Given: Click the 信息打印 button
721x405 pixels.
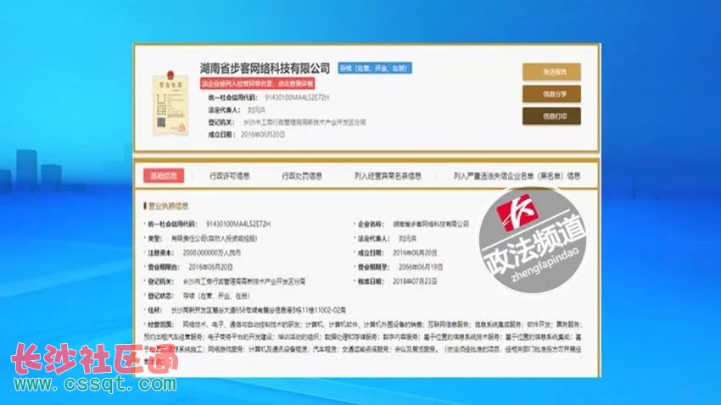Looking at the screenshot, I should (x=551, y=116).
